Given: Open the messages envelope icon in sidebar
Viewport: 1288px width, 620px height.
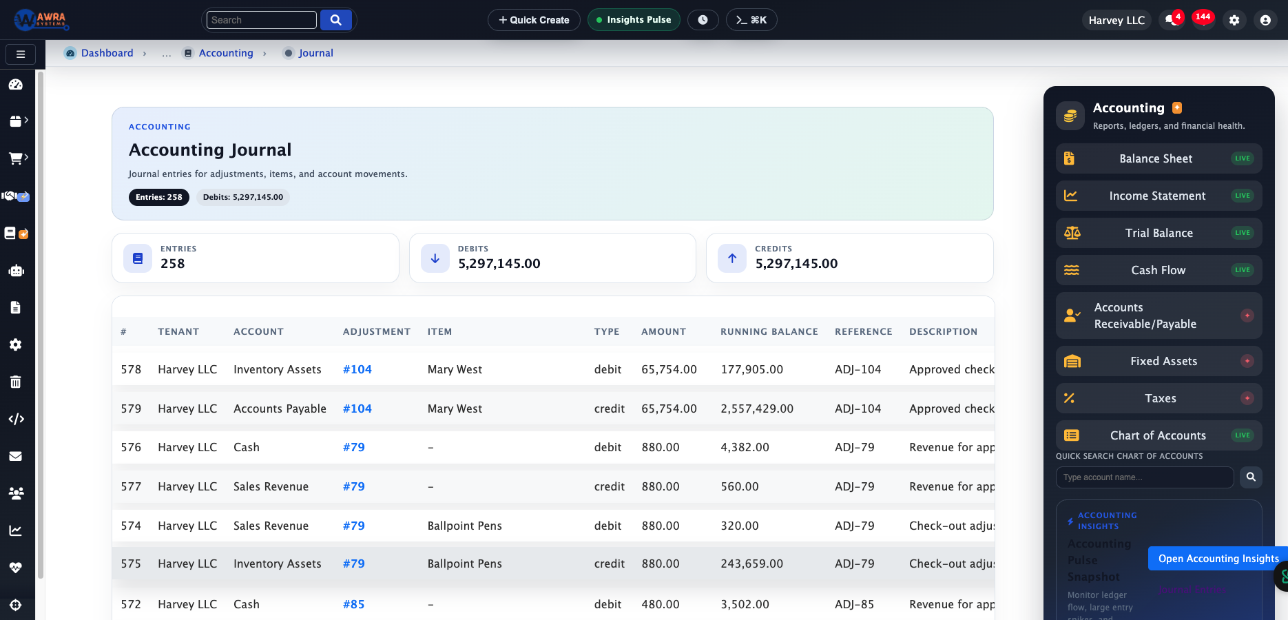Looking at the screenshot, I should coord(15,456).
